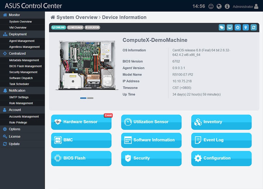Image resolution: width=263 pixels, height=189 pixels.
Task: Toggle the MESSAGE indicator badge
Action: 75,27
